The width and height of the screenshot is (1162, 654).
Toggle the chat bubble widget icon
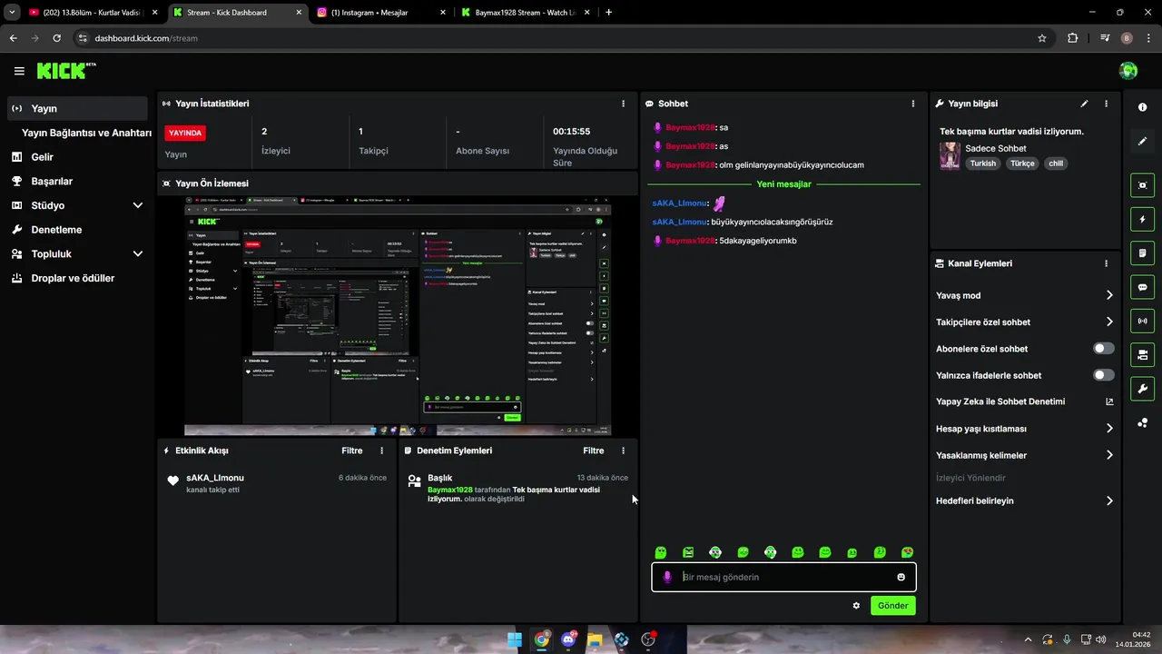[1142, 287]
